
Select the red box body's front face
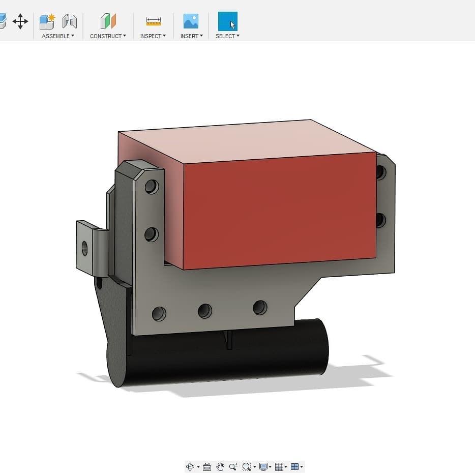click(x=280, y=211)
